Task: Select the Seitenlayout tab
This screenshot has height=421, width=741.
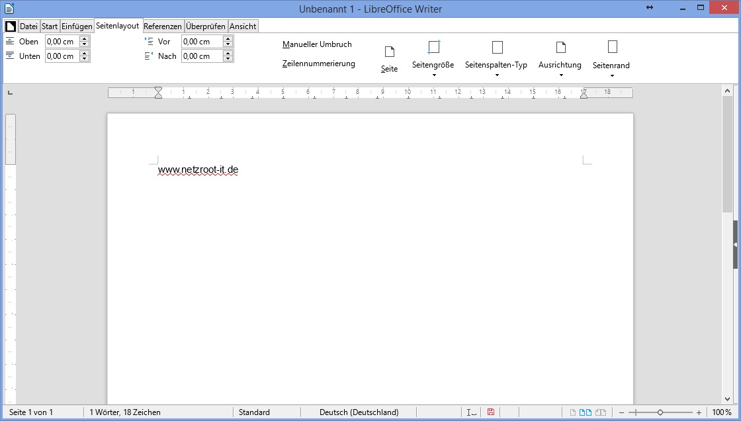Action: 118,26
